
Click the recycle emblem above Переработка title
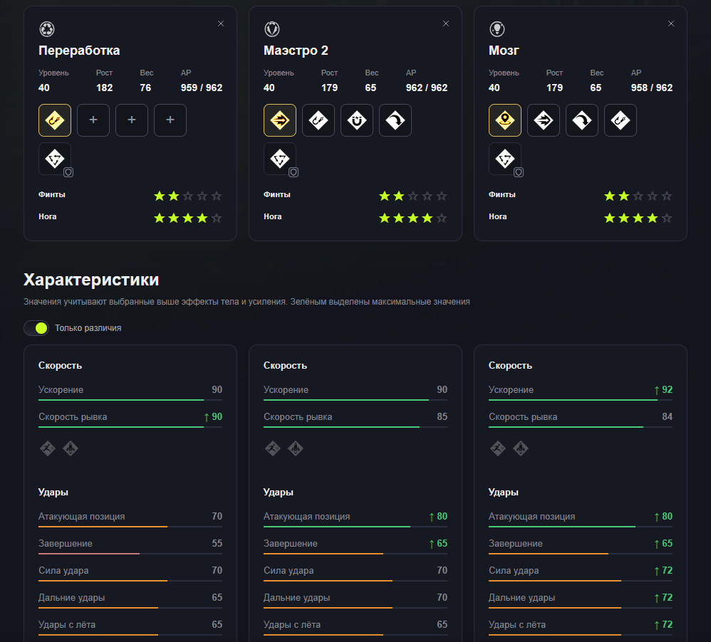(x=47, y=29)
